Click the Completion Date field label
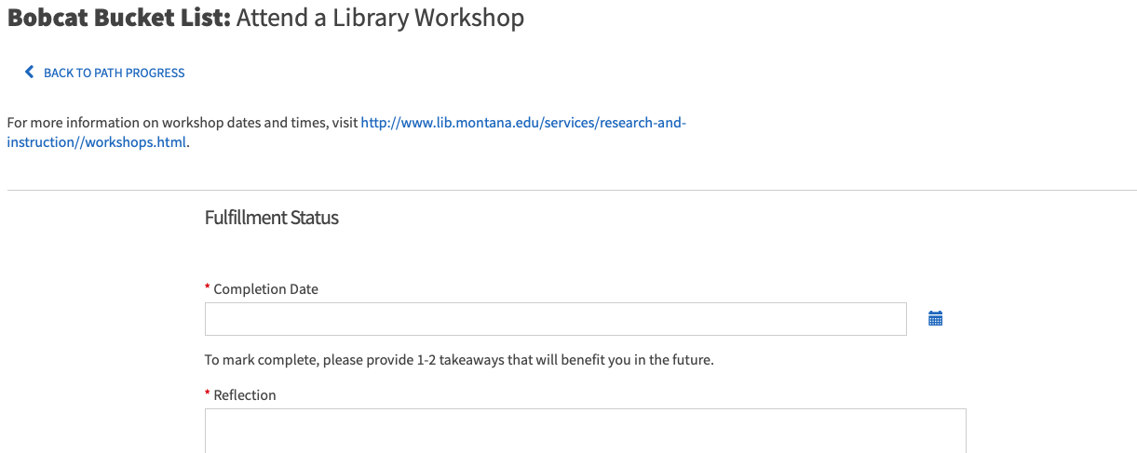This screenshot has height=453, width=1137. coord(266,289)
